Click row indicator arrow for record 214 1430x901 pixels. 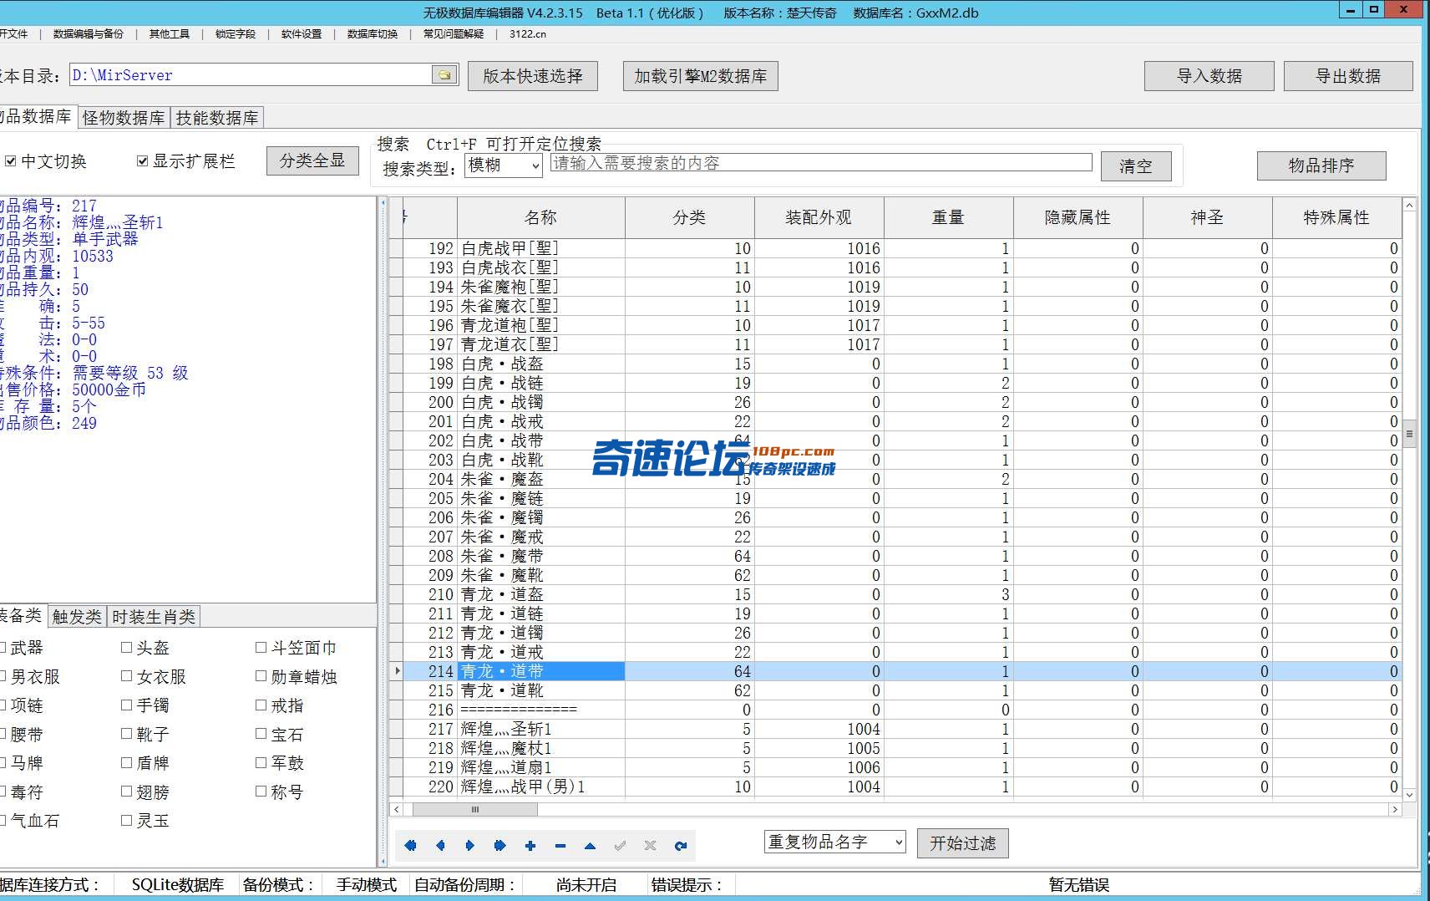point(397,671)
